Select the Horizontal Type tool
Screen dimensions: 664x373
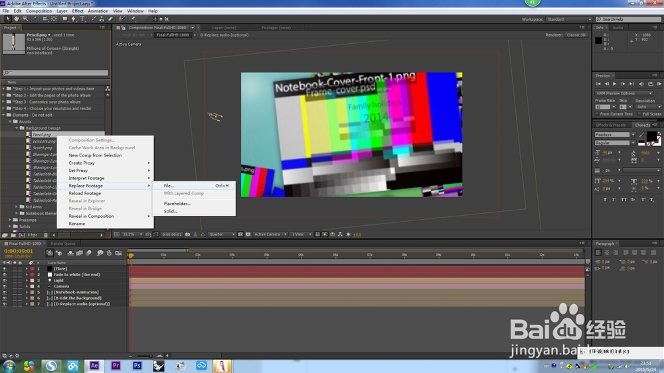point(82,19)
